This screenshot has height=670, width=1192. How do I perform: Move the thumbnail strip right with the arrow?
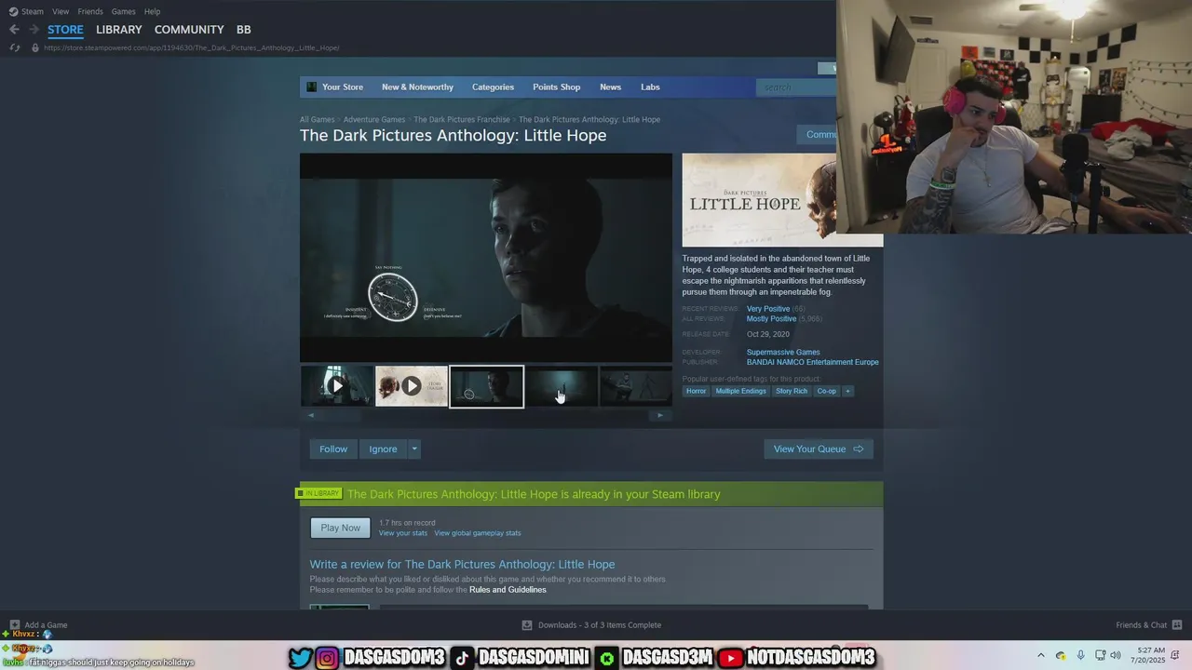click(660, 415)
